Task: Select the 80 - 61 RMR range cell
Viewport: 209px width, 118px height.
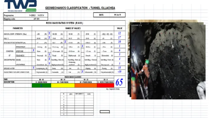Action: click(41, 80)
